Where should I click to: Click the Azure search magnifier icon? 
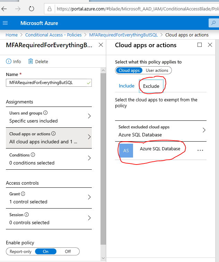(213, 23)
